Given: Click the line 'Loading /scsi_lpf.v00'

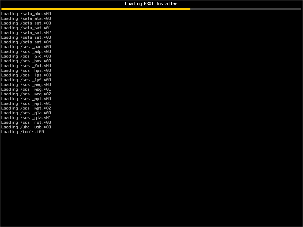Looking at the screenshot, I should click(26, 80).
